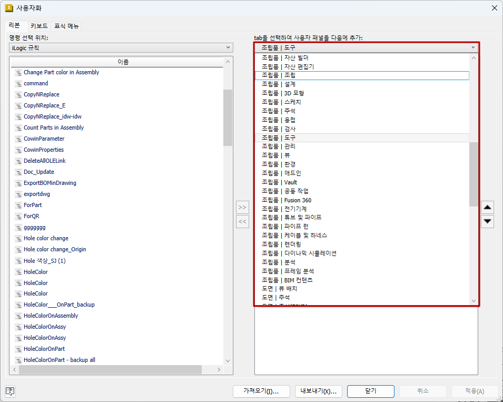Select 조립품 | 자산 빌더 in dropdown

point(362,58)
